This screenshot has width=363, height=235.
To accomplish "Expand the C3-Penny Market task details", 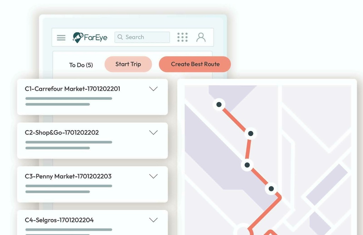I will (x=153, y=176).
